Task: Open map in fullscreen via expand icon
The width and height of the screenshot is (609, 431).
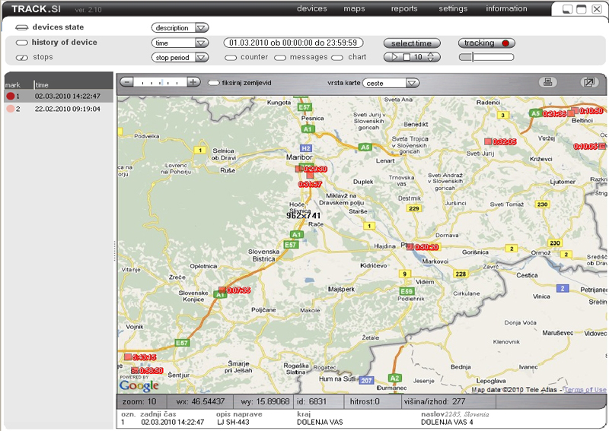Action: point(588,82)
